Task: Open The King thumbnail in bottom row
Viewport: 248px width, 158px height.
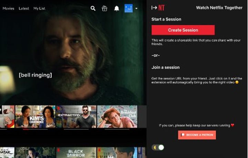Action: click(x=117, y=152)
